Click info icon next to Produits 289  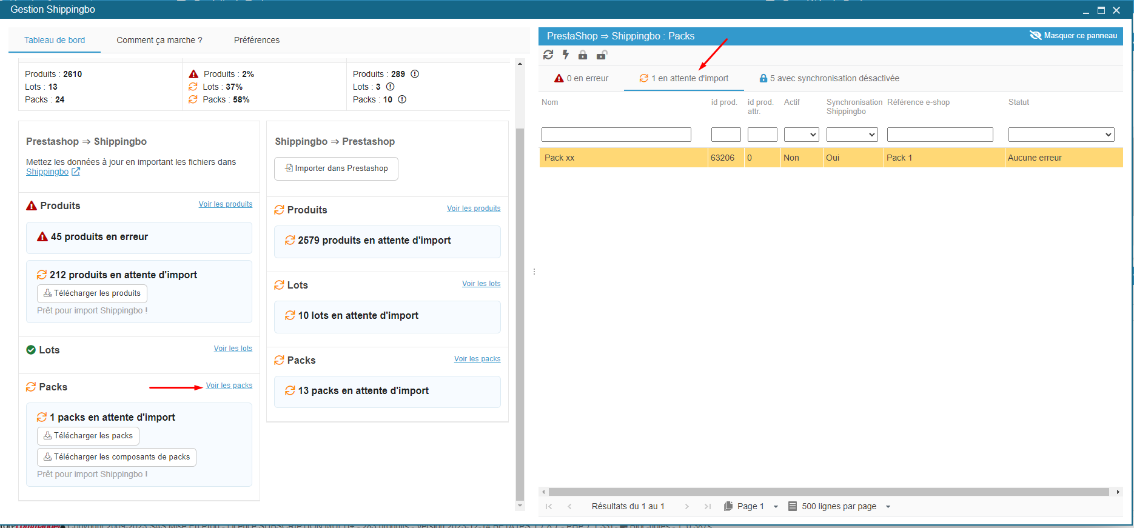coord(415,74)
